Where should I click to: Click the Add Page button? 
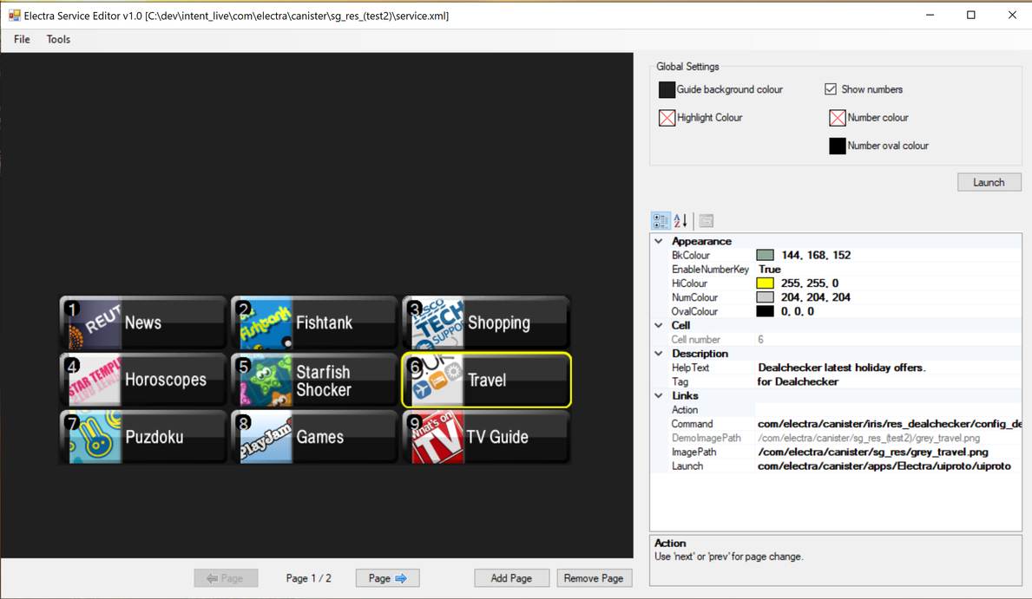pos(511,578)
